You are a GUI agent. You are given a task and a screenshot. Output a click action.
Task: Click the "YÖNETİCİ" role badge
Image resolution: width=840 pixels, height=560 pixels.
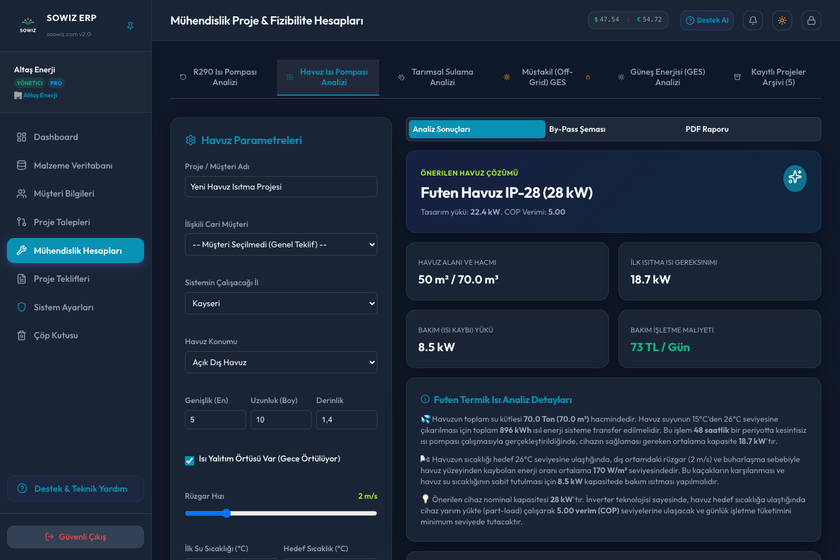click(x=30, y=83)
